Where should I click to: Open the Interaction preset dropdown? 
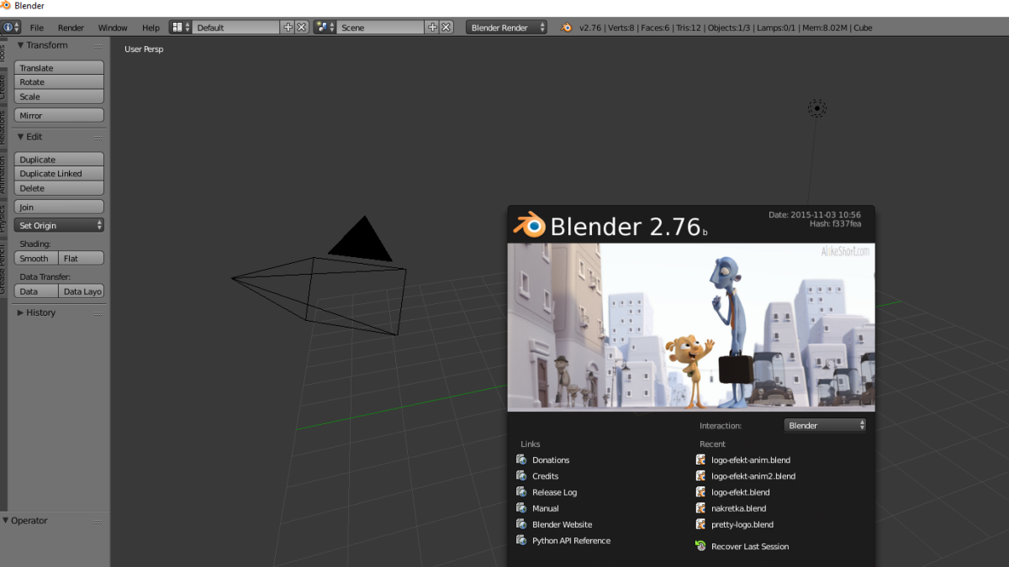click(x=824, y=425)
